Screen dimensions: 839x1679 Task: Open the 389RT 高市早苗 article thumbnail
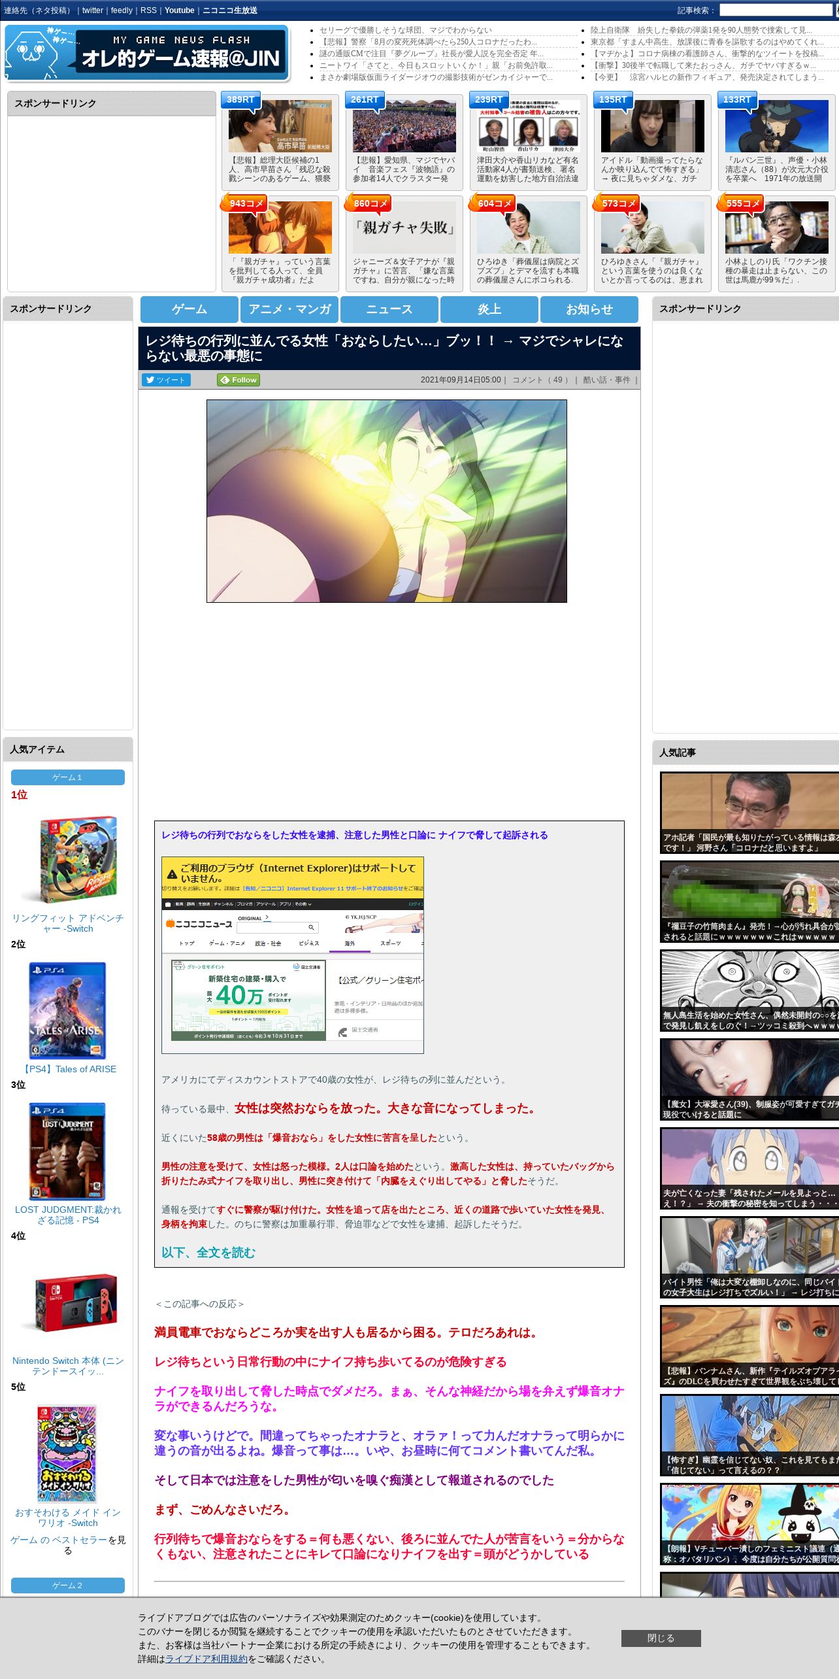pos(280,126)
